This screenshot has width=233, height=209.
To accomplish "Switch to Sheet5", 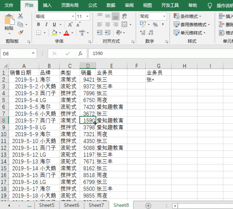I will (x=47, y=205).
